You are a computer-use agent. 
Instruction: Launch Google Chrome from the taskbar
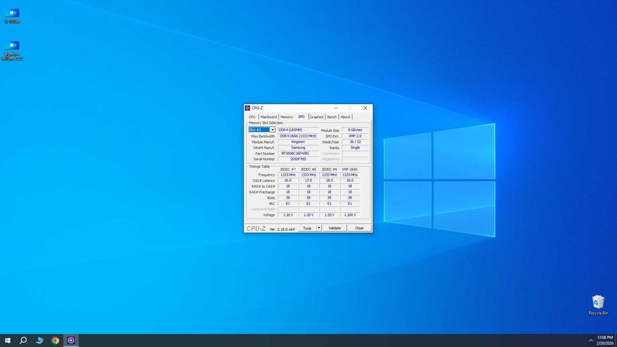point(56,340)
